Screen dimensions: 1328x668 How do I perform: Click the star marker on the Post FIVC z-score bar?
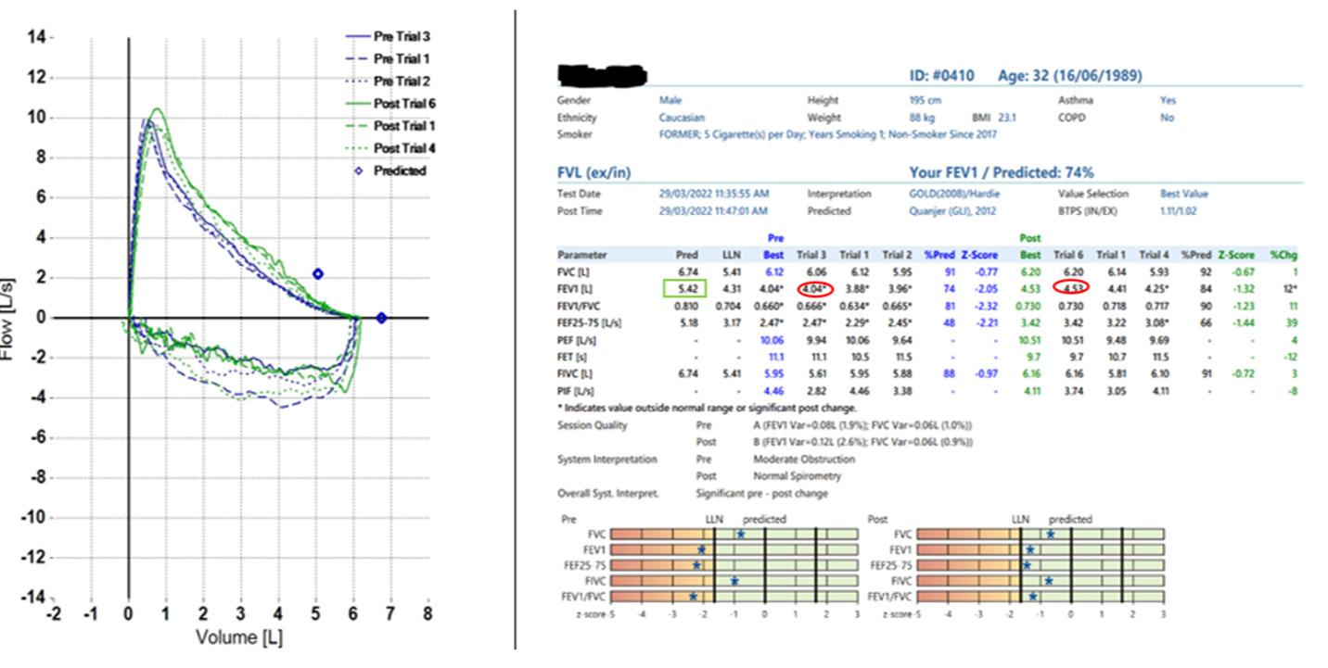tap(1049, 581)
